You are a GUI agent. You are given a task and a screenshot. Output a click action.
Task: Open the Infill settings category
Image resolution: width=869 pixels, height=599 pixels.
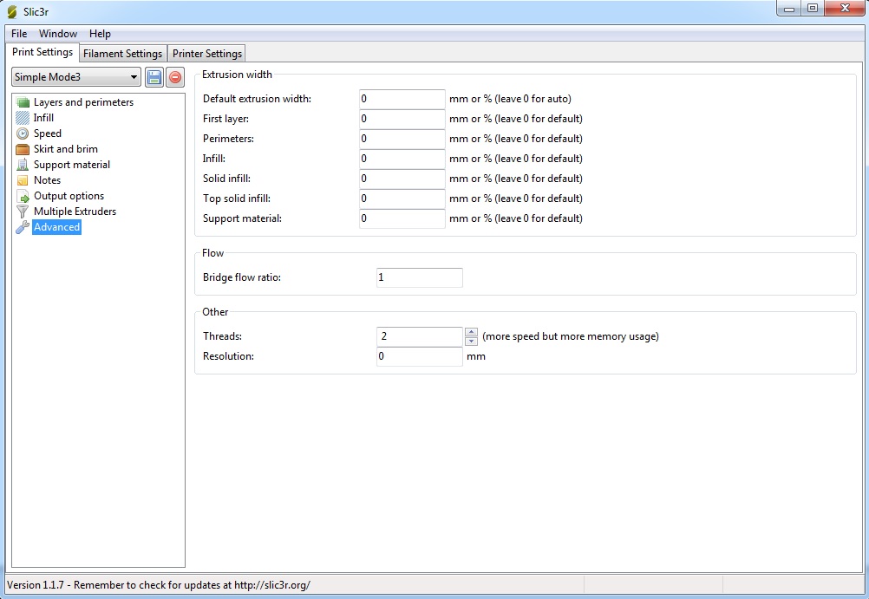click(x=43, y=118)
